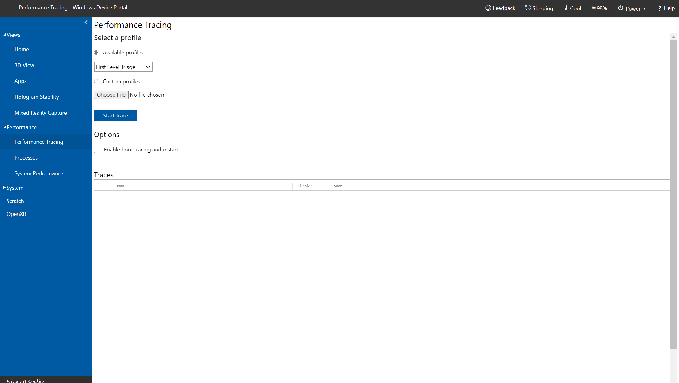Click the Cool temperature icon
This screenshot has height=383, width=679.
pos(565,8)
